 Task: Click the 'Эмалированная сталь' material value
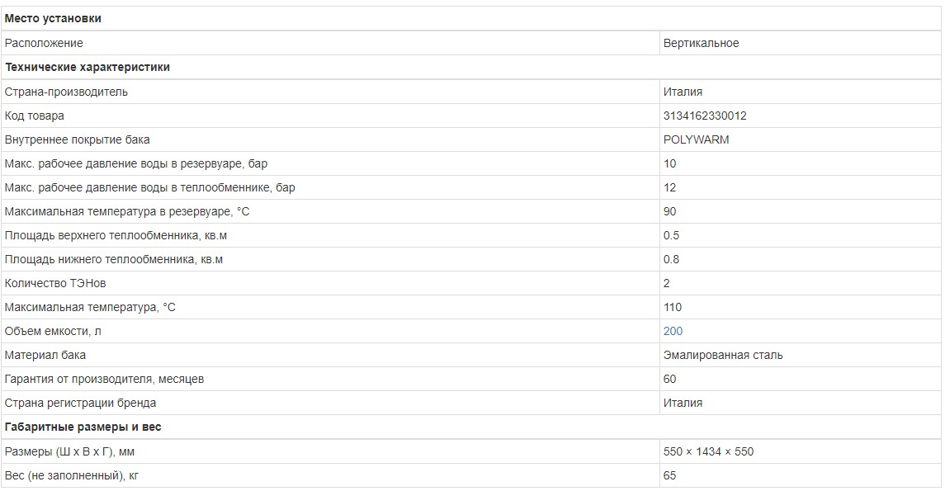pos(723,355)
